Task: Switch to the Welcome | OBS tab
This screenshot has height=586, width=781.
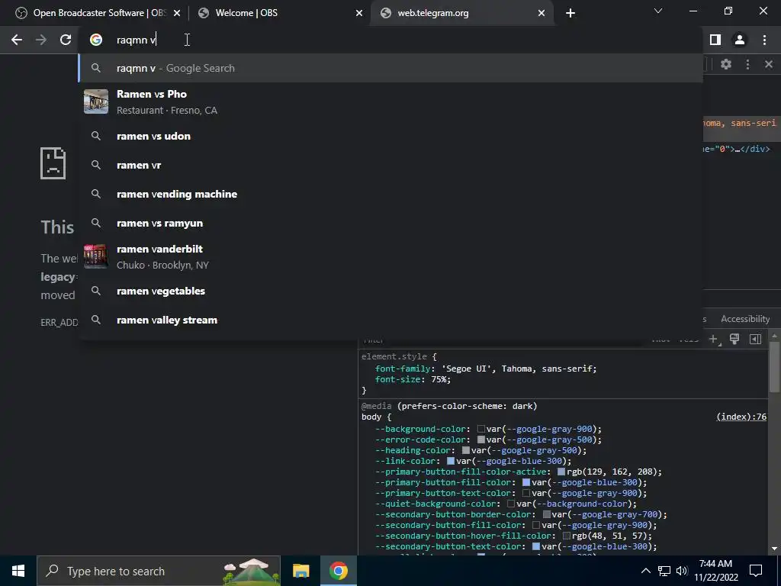Action: click(279, 13)
